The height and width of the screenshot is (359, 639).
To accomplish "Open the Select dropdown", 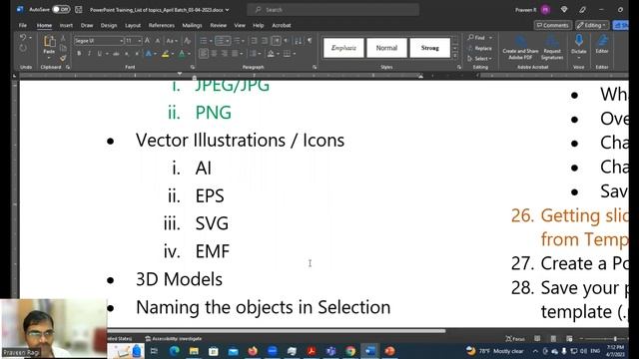I will (x=479, y=59).
